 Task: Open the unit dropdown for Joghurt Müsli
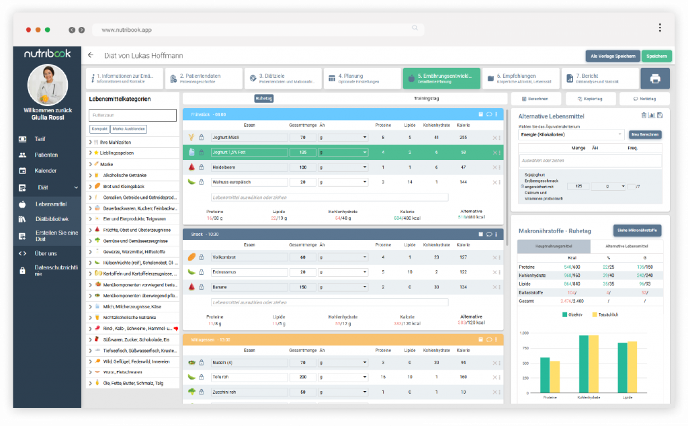click(x=343, y=138)
